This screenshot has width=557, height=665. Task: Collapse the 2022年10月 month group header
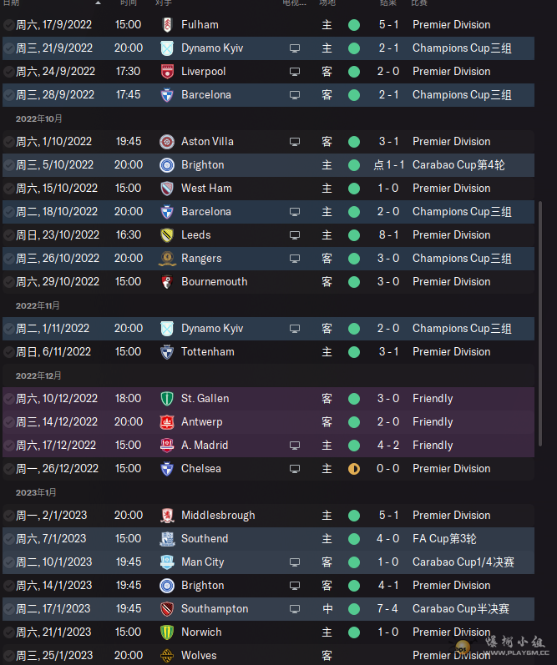(x=39, y=118)
